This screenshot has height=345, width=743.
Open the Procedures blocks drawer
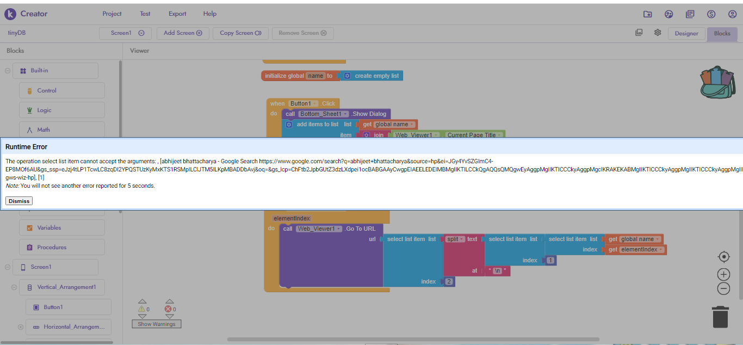(x=62, y=247)
